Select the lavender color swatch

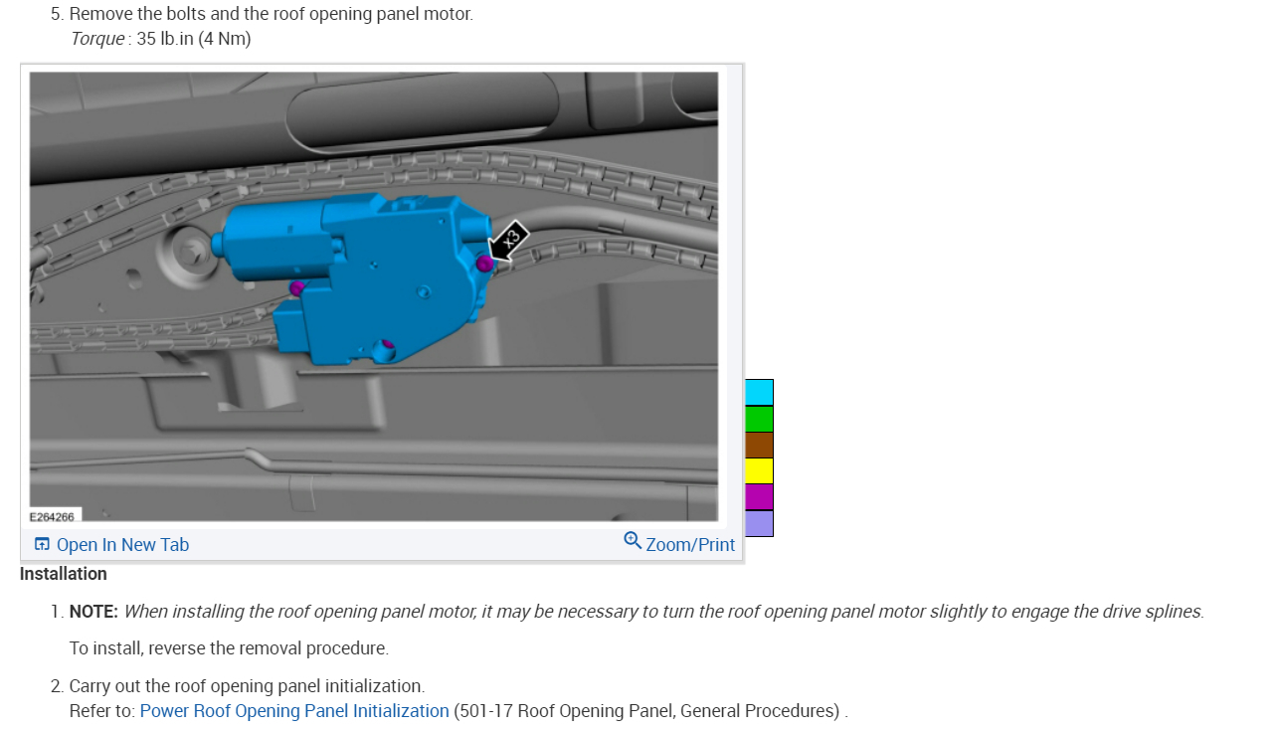click(759, 523)
